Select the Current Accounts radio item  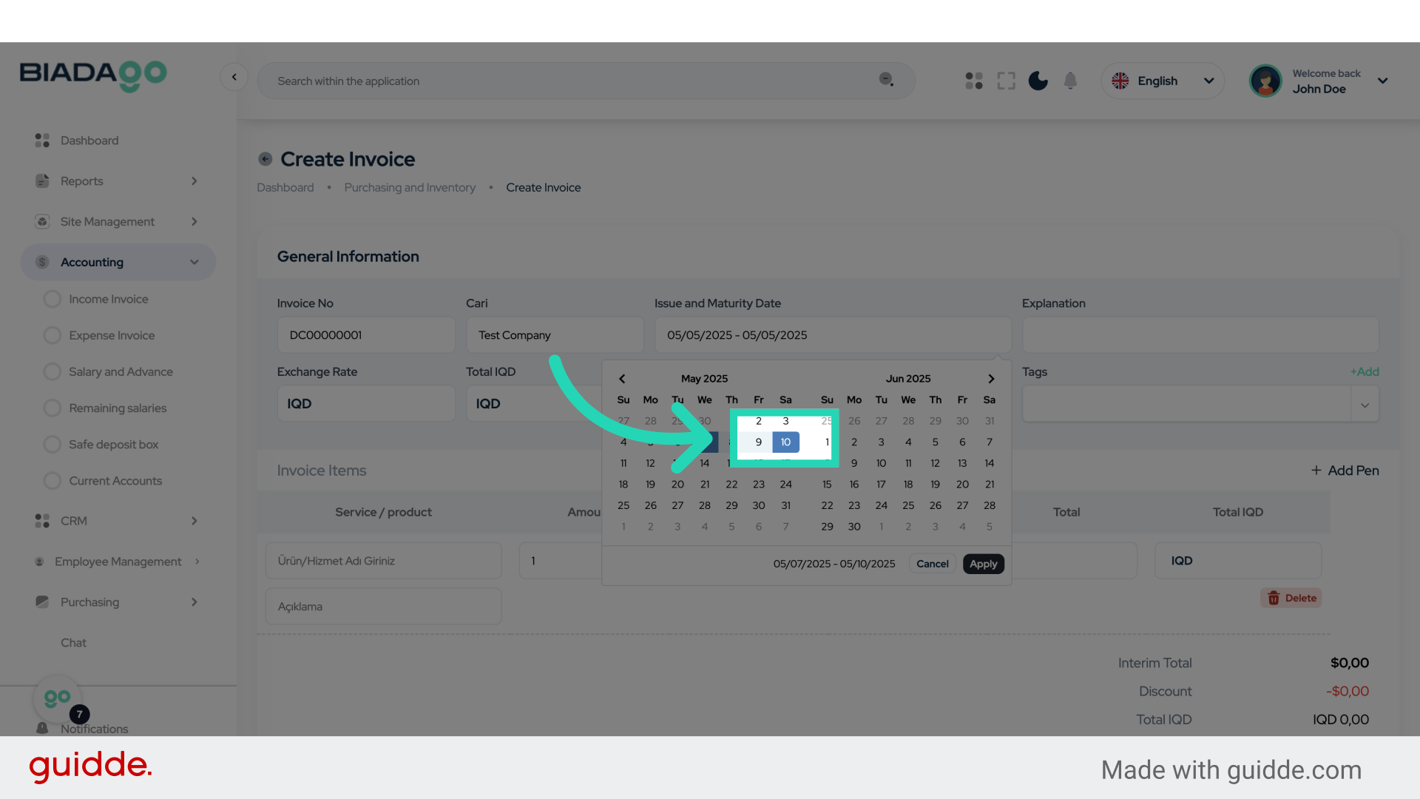(x=53, y=481)
